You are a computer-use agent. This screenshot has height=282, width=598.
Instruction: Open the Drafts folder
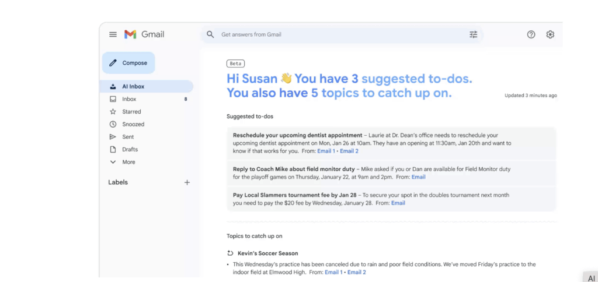coord(130,150)
